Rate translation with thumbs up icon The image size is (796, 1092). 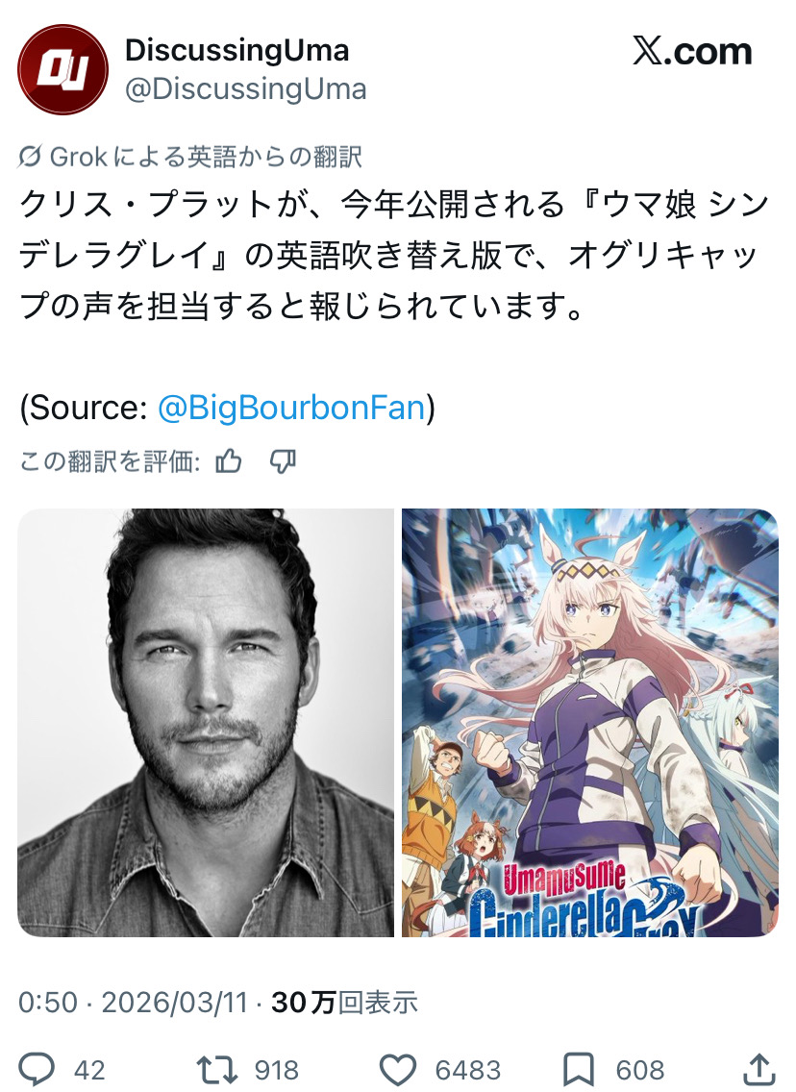pyautogui.click(x=229, y=461)
